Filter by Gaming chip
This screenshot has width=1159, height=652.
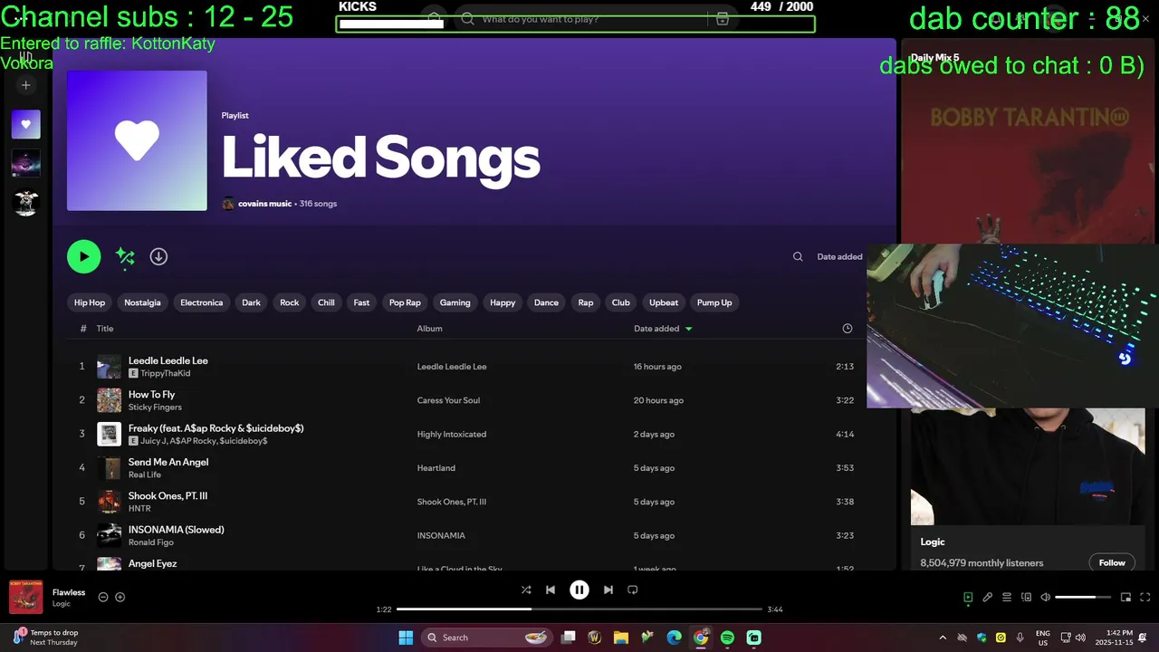click(455, 302)
